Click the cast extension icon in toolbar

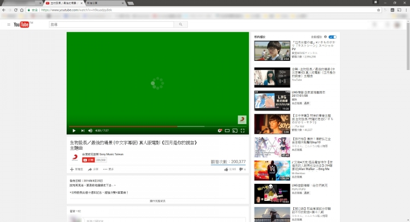point(399,10)
